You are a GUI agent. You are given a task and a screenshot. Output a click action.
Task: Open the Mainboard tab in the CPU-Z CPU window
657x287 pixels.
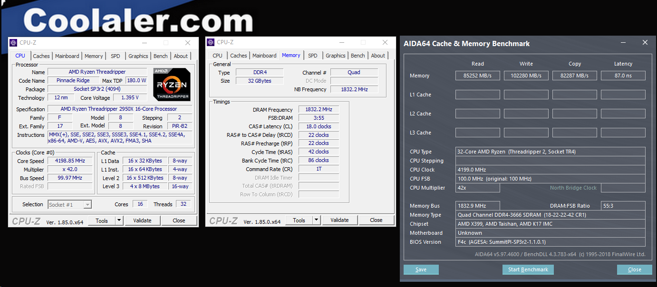[67, 56]
